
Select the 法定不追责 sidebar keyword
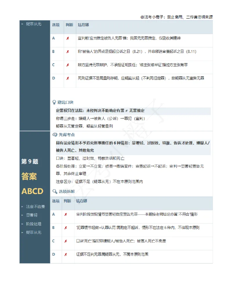coord(35,207)
